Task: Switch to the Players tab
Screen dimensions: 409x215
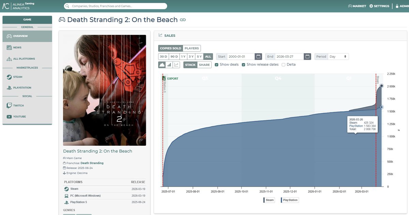Action: click(192, 48)
